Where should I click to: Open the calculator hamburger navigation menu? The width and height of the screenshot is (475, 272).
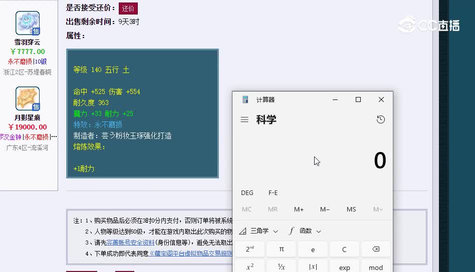pos(245,119)
